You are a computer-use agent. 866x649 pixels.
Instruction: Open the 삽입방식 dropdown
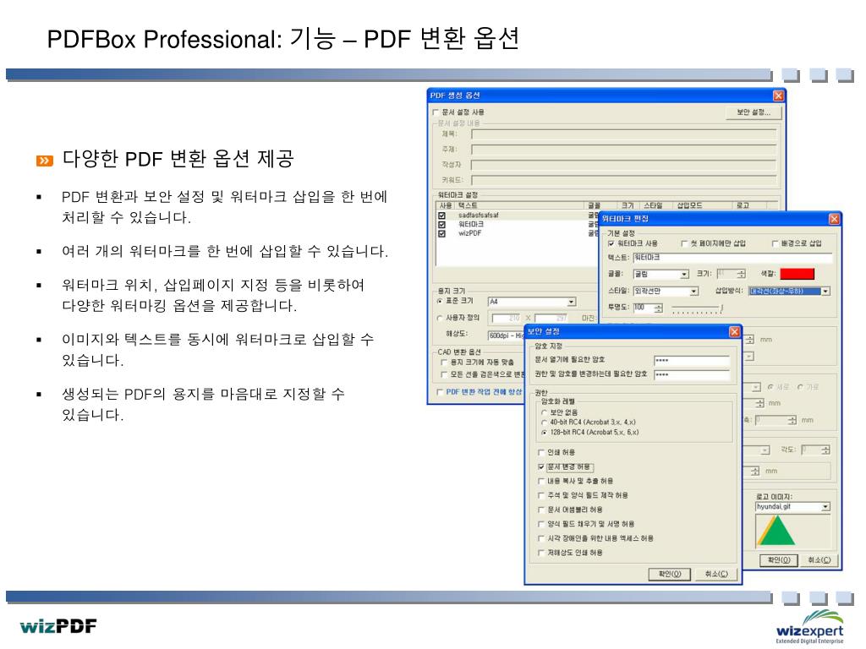(x=825, y=292)
